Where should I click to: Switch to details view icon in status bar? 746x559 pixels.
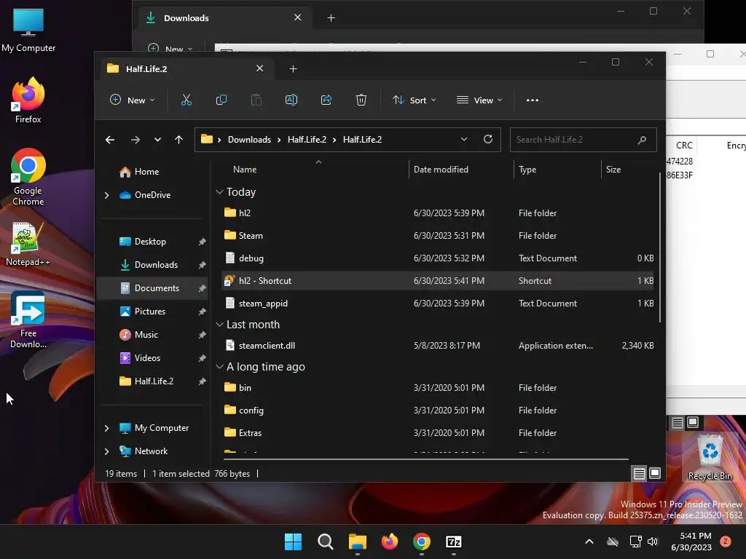640,473
